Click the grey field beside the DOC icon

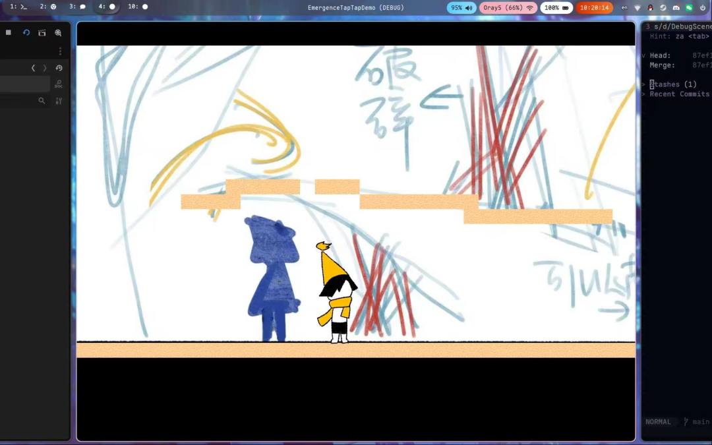[25, 84]
